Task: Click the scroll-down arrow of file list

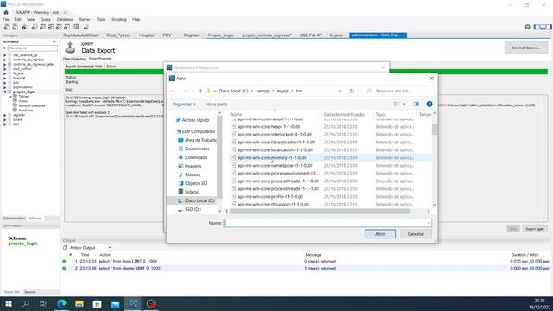Action: 435,205
